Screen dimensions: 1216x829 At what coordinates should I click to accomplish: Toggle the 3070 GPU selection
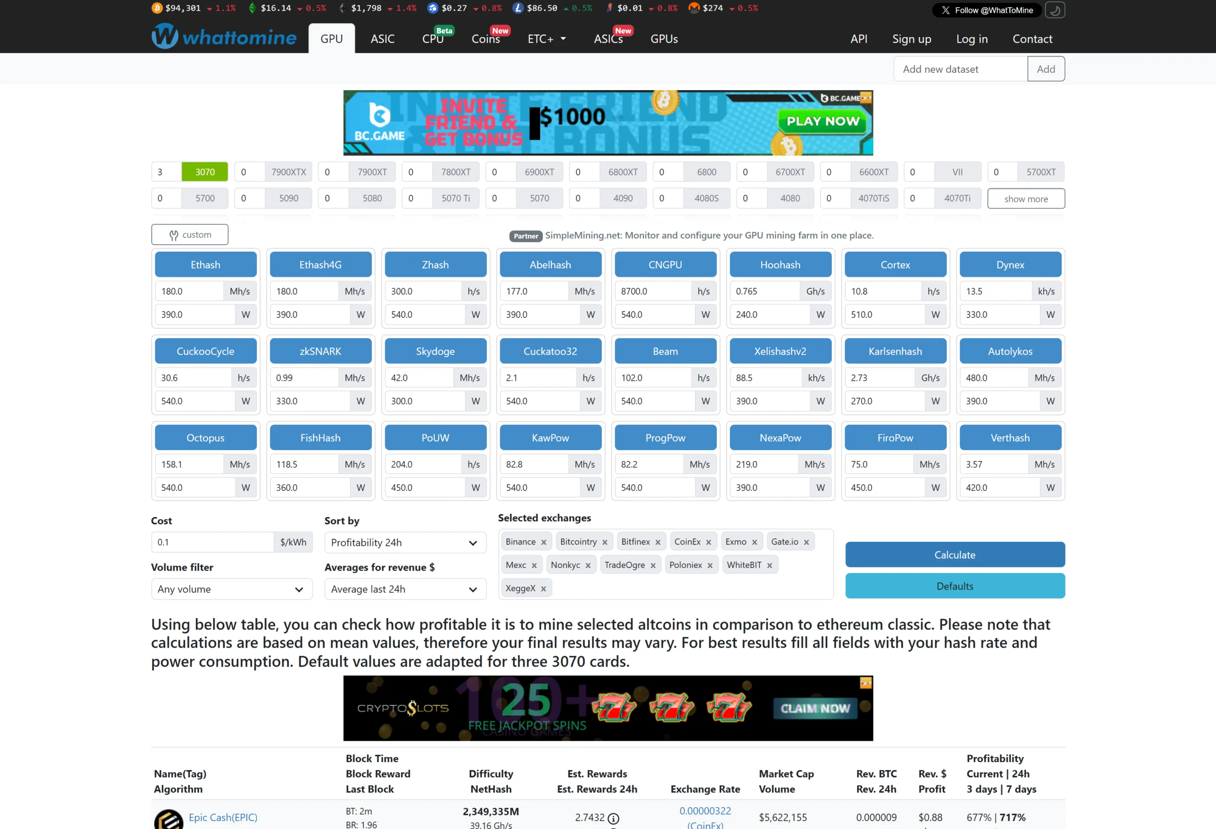[205, 171]
